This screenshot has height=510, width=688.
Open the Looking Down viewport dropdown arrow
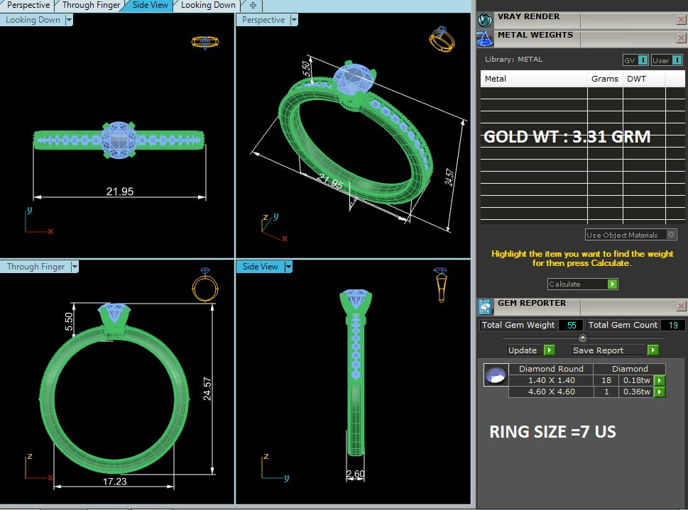(69, 20)
